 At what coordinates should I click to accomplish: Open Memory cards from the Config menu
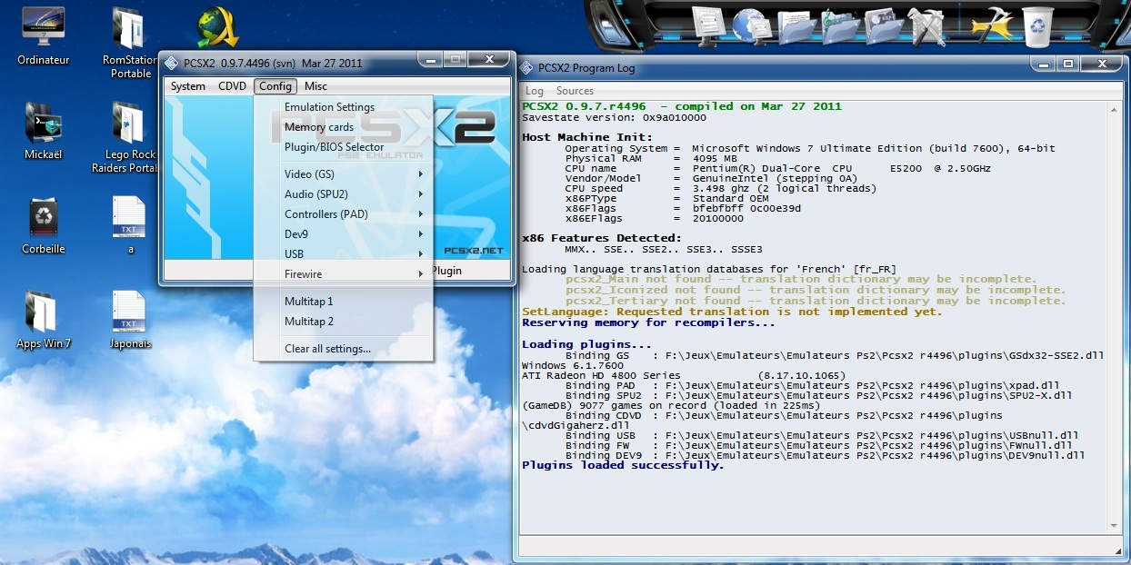[343, 127]
